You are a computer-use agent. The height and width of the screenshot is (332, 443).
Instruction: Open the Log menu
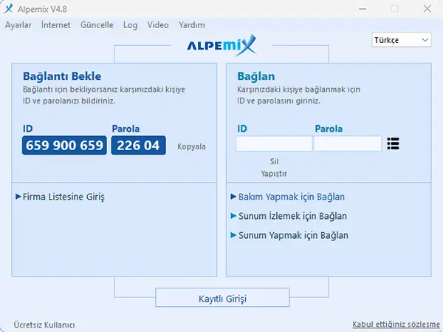[130, 25]
